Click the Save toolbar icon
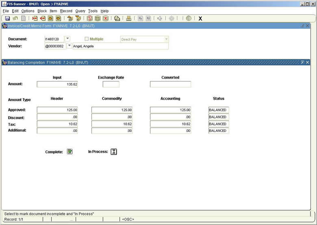The width and height of the screenshot is (317, 225). pyautogui.click(x=7, y=18)
